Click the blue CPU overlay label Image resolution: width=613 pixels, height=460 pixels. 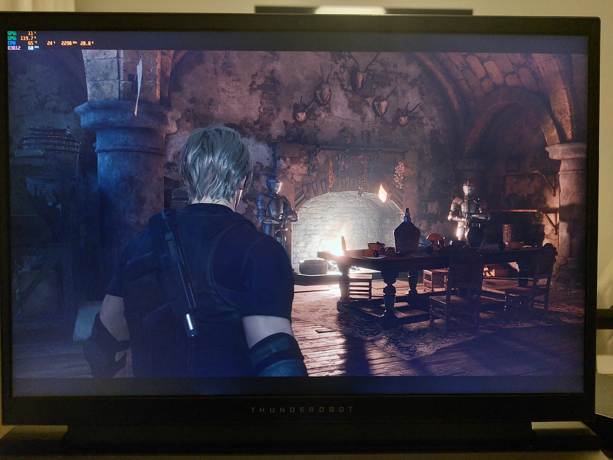tap(12, 43)
